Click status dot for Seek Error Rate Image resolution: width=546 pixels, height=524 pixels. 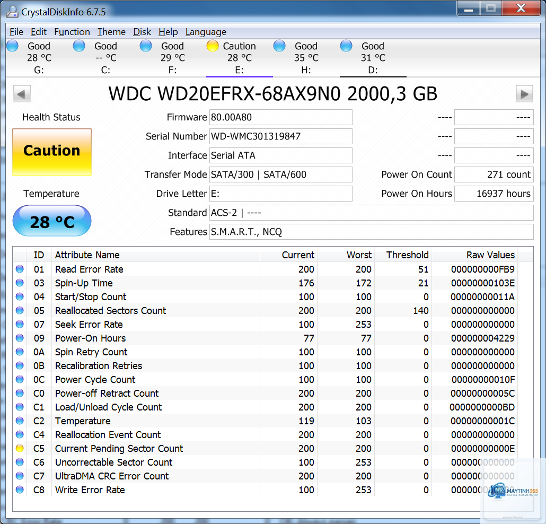[20, 325]
